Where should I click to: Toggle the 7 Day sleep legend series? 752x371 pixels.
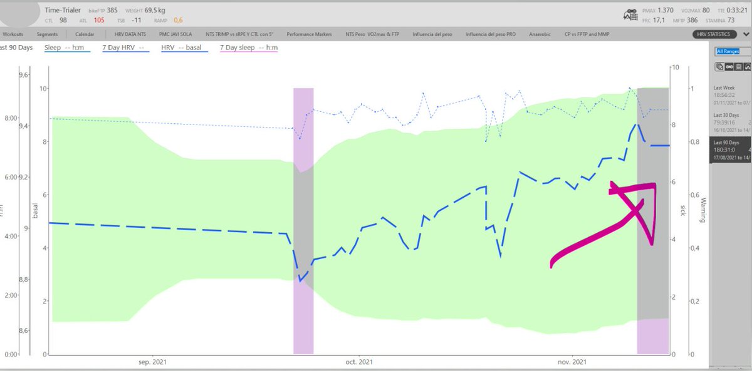[249, 48]
